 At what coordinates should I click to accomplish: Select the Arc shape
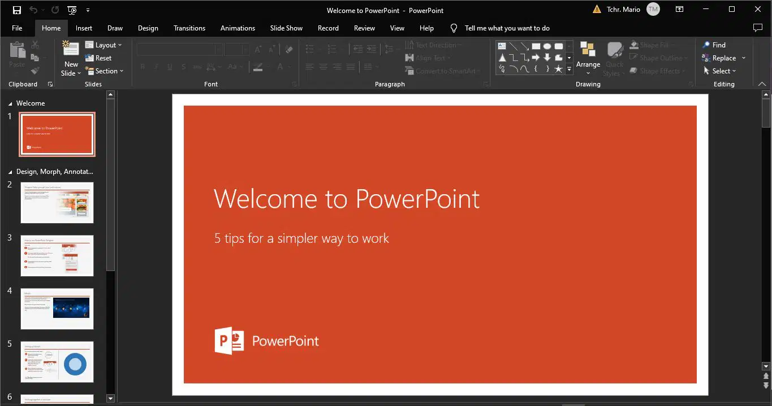[514, 69]
